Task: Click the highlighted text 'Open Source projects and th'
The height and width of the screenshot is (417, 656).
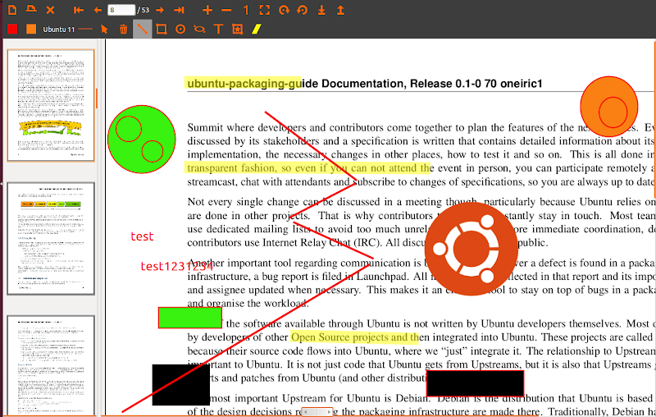Action: tap(354, 337)
